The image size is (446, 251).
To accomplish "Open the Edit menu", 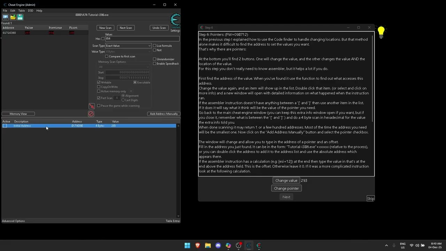I will 13,11.
